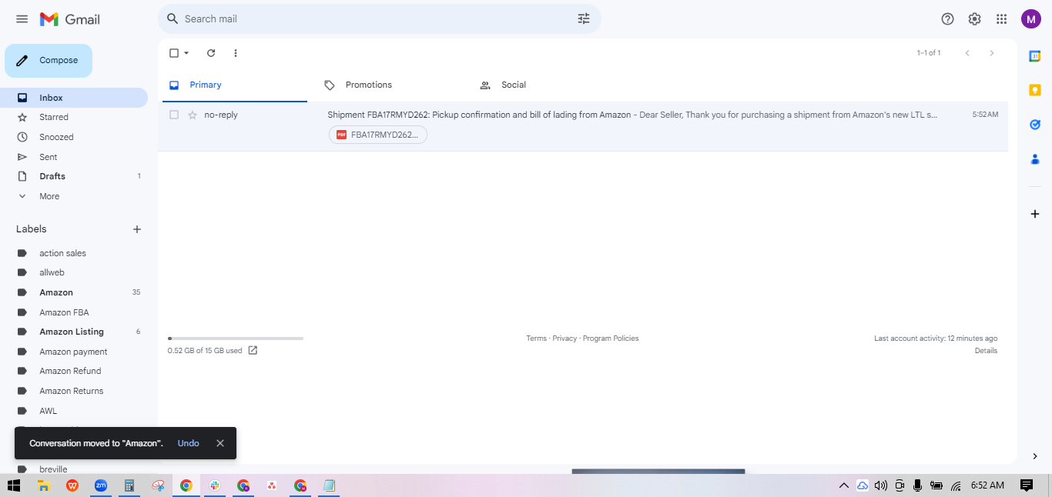The image size is (1052, 497).
Task: Open Calculator from the taskbar
Action: click(129, 485)
